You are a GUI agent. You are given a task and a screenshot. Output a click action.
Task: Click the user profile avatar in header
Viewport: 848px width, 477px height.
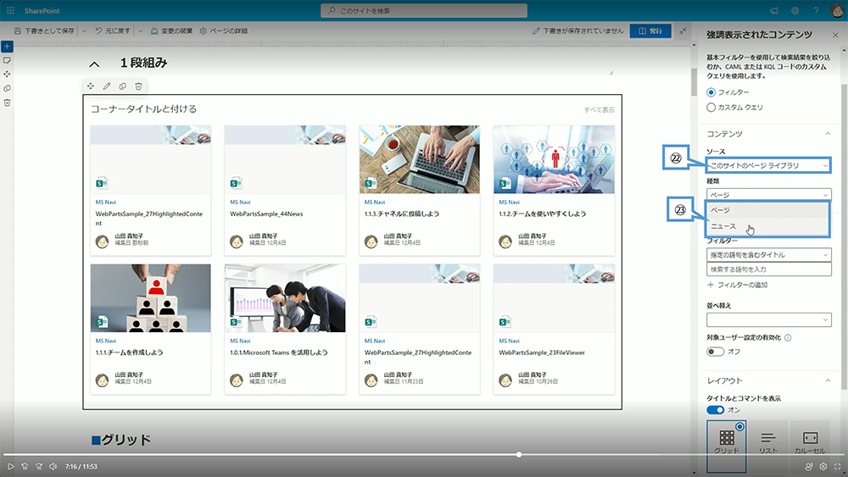pos(837,10)
